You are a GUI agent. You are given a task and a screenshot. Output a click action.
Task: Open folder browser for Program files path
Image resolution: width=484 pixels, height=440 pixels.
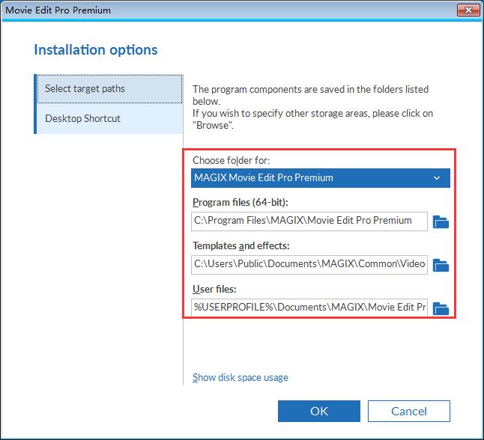pyautogui.click(x=441, y=221)
